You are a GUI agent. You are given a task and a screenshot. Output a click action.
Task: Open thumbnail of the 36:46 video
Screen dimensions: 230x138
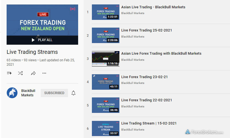[106, 105]
